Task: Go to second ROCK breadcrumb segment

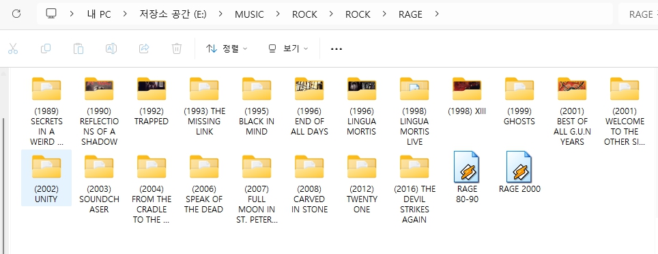Action: (358, 14)
